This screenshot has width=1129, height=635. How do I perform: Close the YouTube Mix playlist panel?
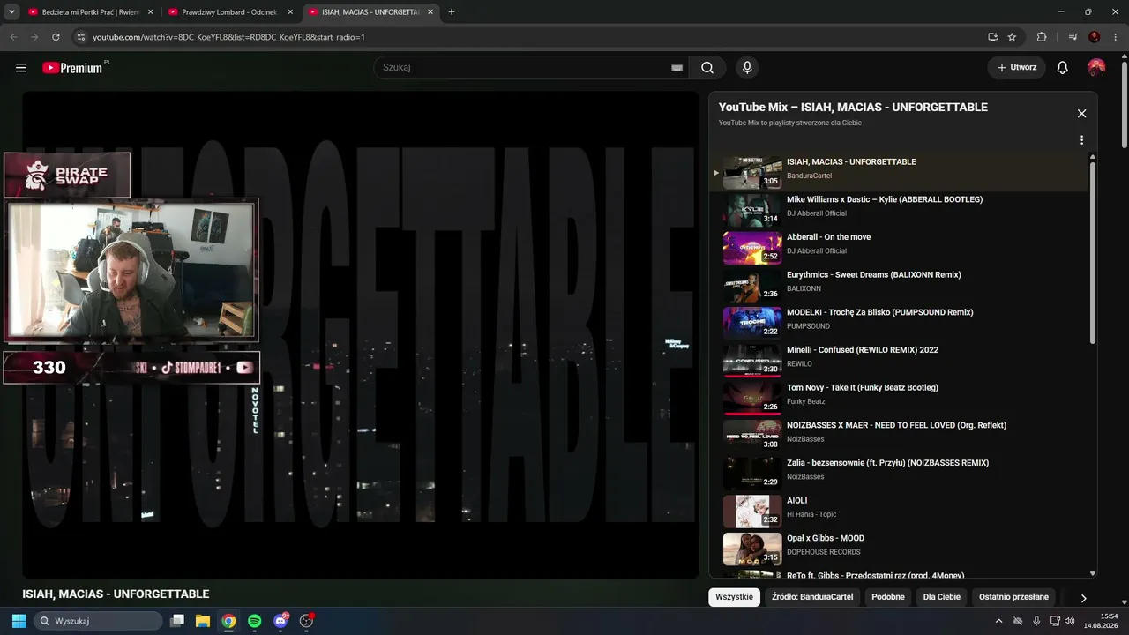coord(1081,114)
